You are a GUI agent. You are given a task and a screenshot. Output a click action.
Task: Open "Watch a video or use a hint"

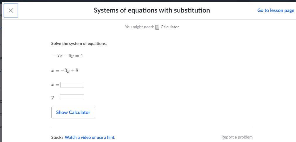(x=90, y=137)
